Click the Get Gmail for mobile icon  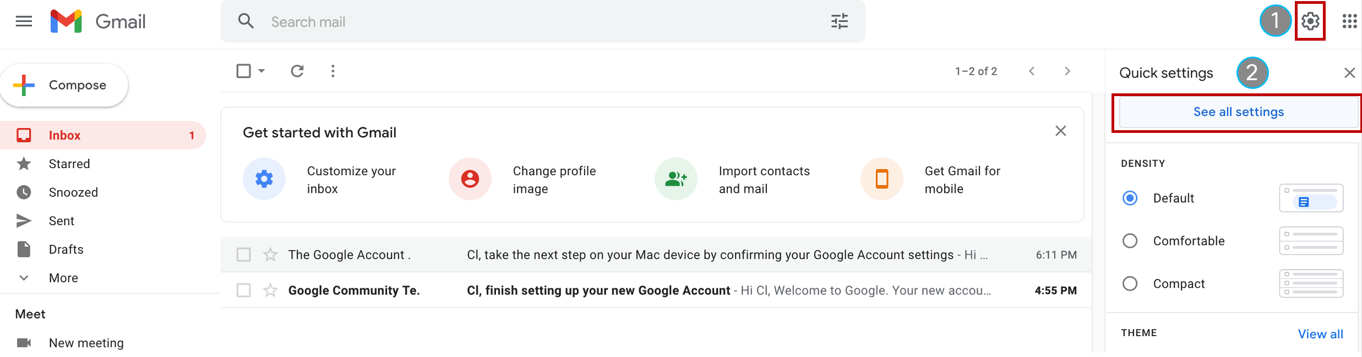tap(882, 179)
